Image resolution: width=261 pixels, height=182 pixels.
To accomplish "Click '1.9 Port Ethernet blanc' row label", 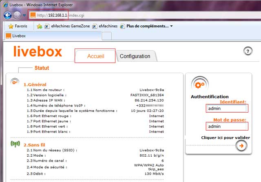I will [x=49, y=131].
